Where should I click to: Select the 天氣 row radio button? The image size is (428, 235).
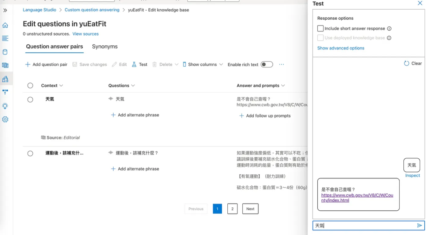point(30,100)
